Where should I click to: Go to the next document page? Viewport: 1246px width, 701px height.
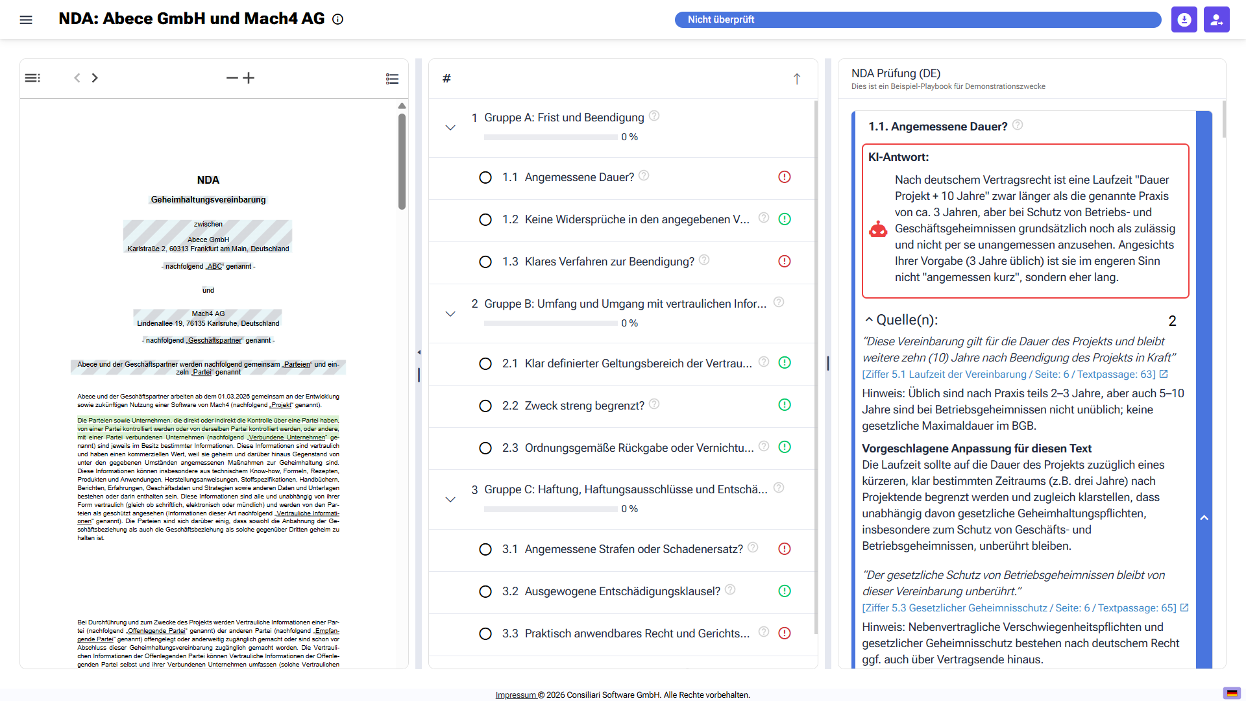[x=95, y=78]
